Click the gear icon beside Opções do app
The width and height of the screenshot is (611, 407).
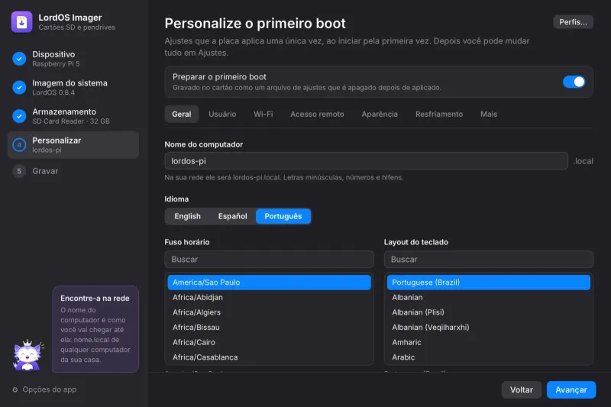[x=15, y=389]
